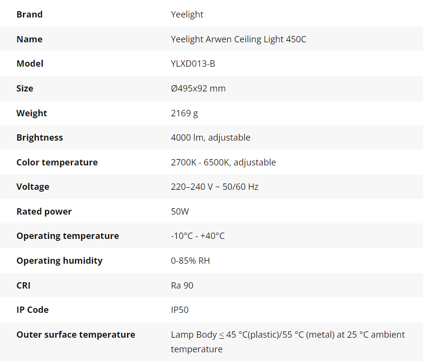Select the -10°C - +40°C value

[x=198, y=236]
